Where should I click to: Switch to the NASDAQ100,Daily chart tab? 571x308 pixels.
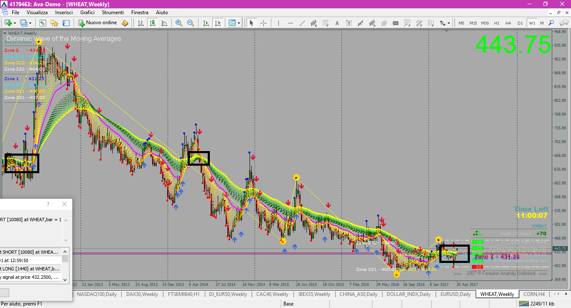pos(97,294)
